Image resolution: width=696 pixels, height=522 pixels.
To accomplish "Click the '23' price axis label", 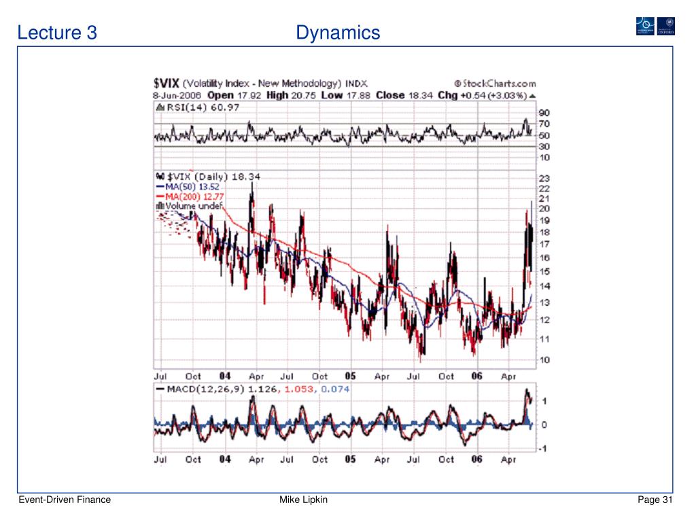I will [x=544, y=179].
